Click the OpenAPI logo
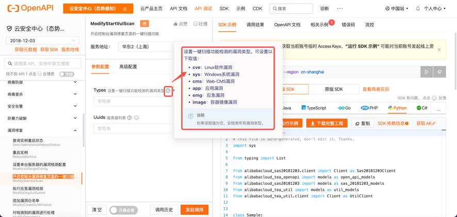457x217 pixels. pos(30,8)
